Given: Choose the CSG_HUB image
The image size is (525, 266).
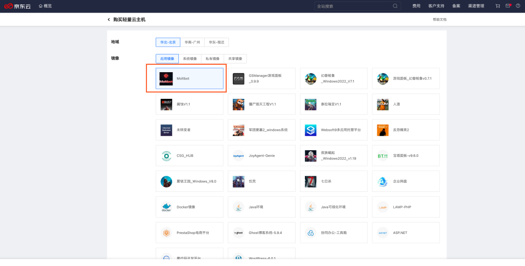Looking at the screenshot, I should click(x=190, y=156).
